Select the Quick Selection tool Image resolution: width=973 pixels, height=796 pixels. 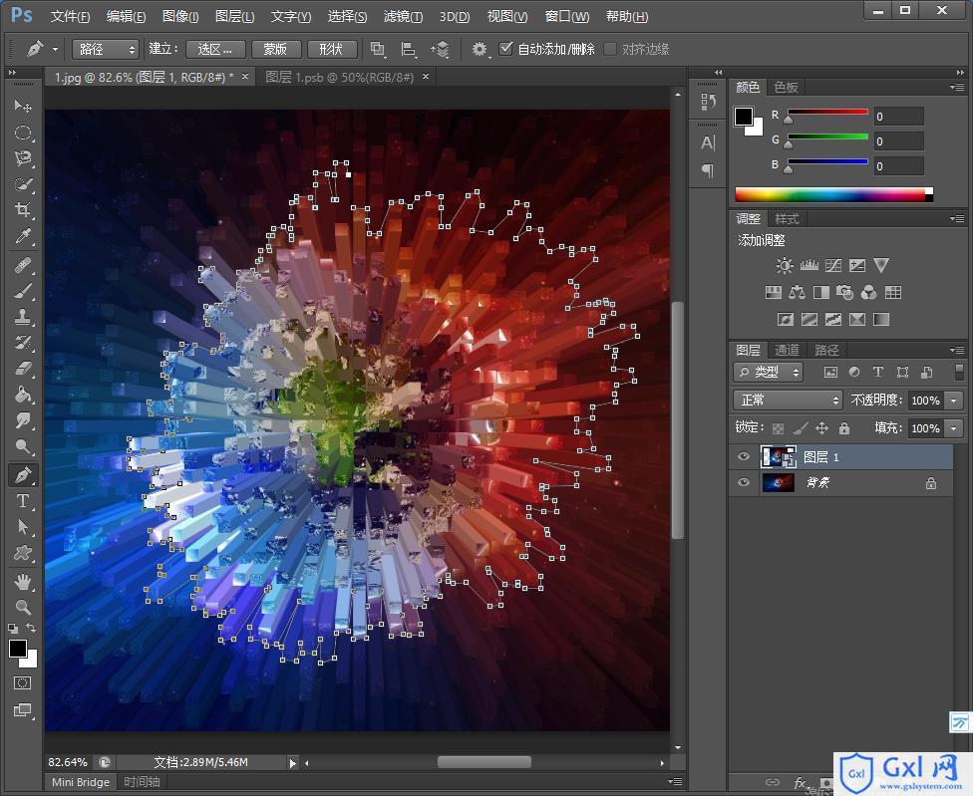coord(22,184)
